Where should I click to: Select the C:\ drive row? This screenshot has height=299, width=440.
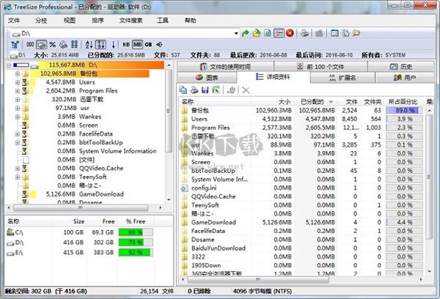tap(79, 232)
